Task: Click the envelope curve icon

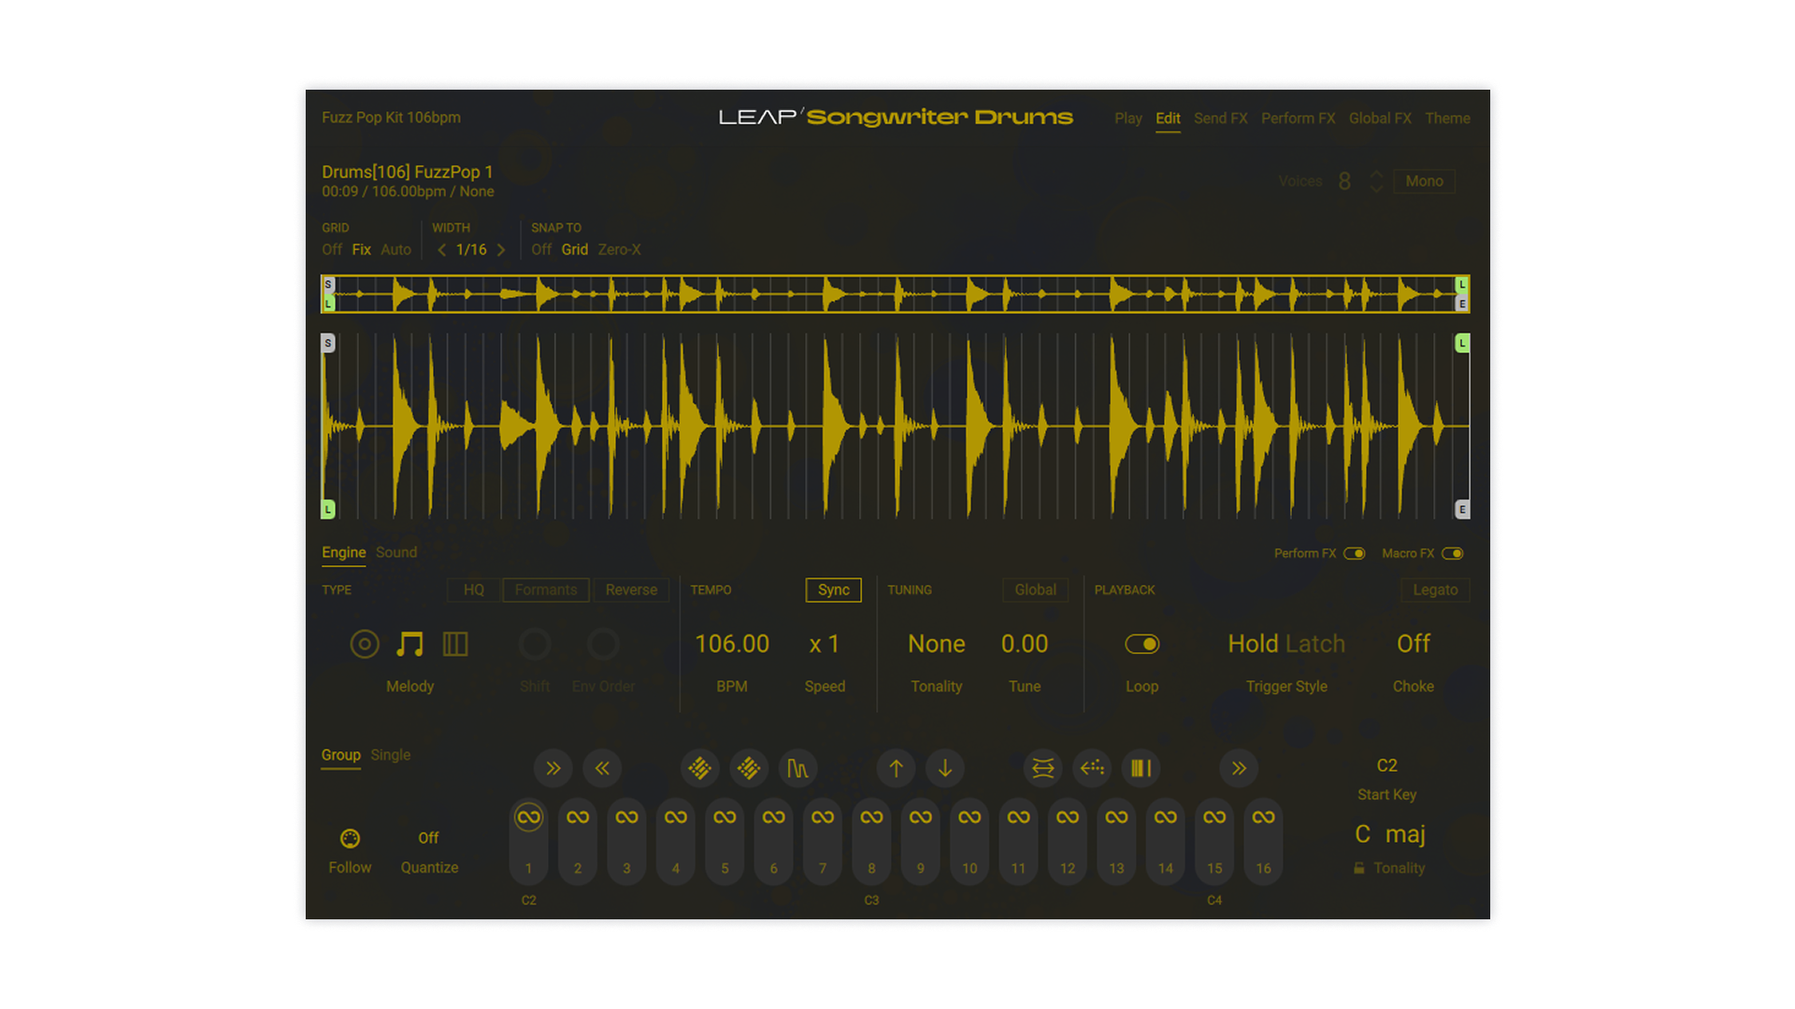Action: [x=798, y=768]
